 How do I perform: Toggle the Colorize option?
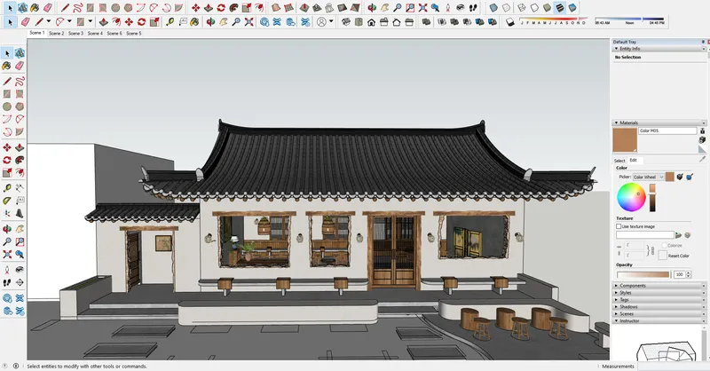pyautogui.click(x=664, y=245)
